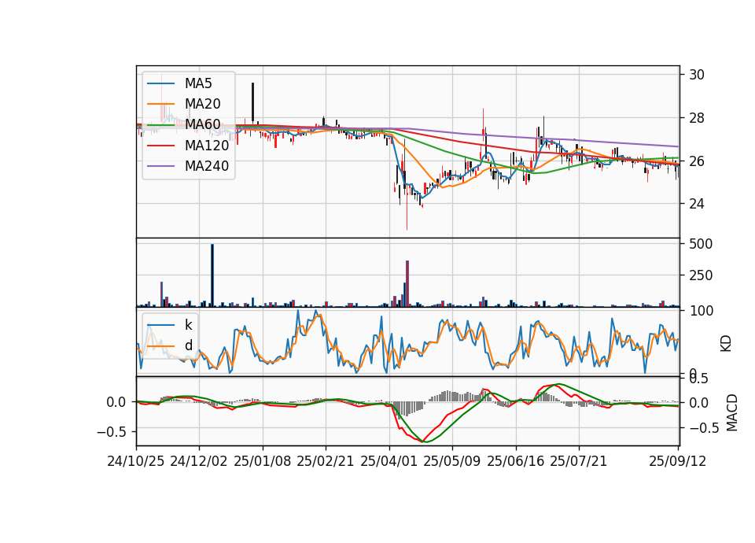
Task: Click the price axis value 30
Action: pos(697,75)
